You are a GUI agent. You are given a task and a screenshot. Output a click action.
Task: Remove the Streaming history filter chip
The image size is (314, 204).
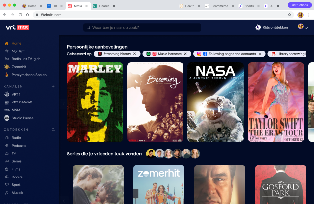click(135, 54)
